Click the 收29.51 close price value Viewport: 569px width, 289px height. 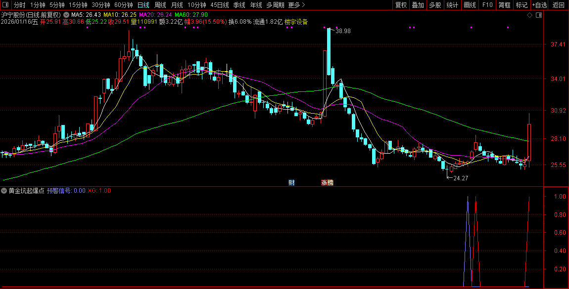(119, 22)
